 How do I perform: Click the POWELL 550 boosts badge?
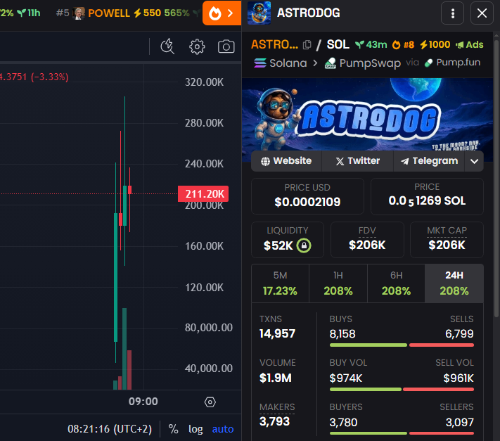(147, 13)
